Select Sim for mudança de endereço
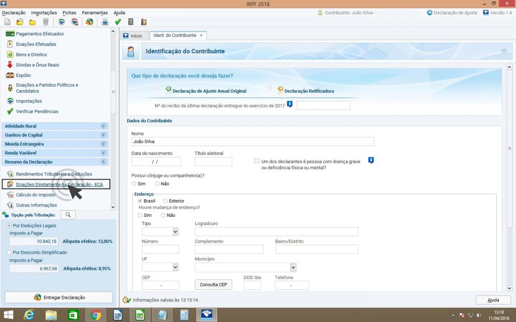516x322 pixels. 140,215
